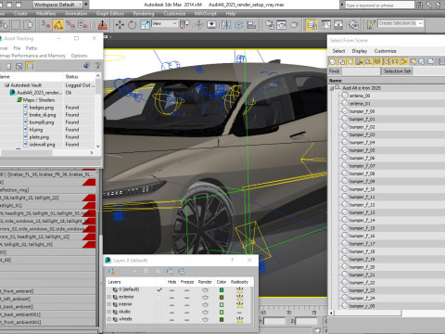
Task: Toggle current-layer check for exterior layer
Action: 159,297
